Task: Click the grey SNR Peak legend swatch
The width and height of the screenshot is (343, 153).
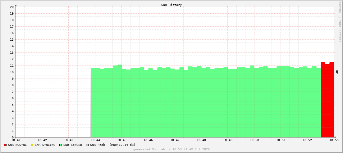Action: pos(87,145)
